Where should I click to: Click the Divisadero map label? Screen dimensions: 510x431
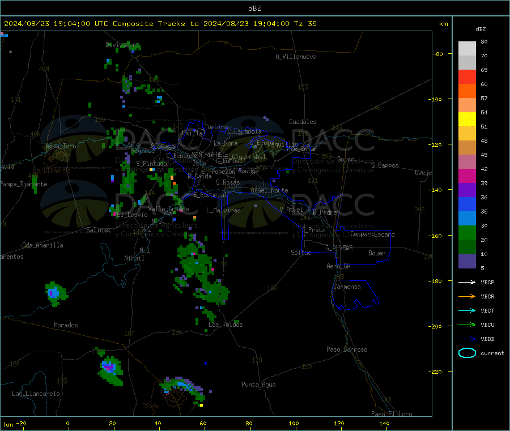[122, 45]
